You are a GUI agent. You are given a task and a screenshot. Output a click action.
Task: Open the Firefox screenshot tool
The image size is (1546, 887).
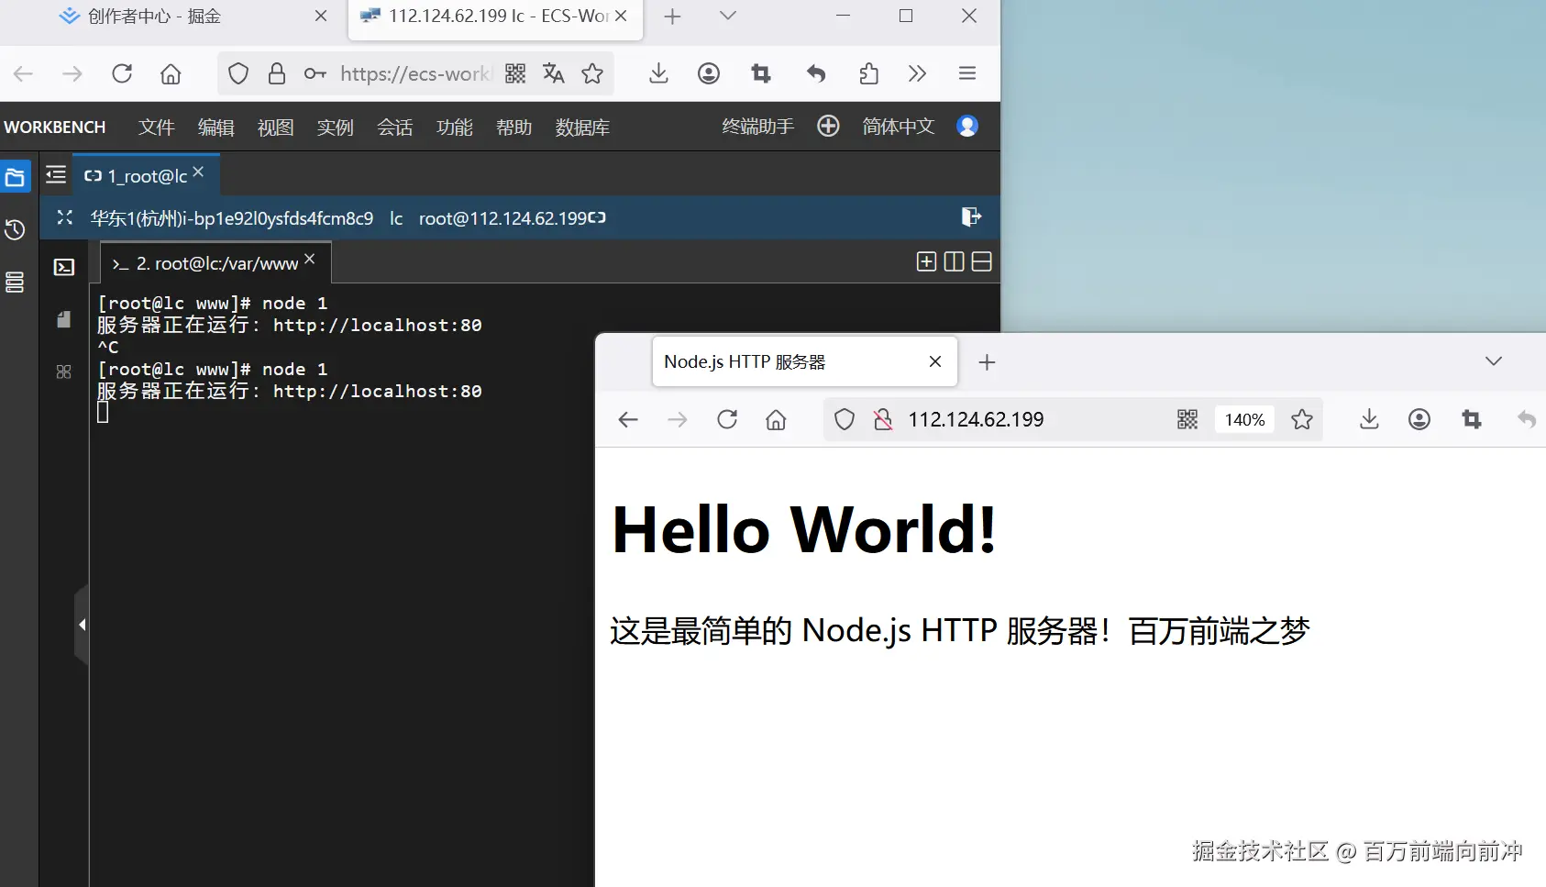[760, 73]
